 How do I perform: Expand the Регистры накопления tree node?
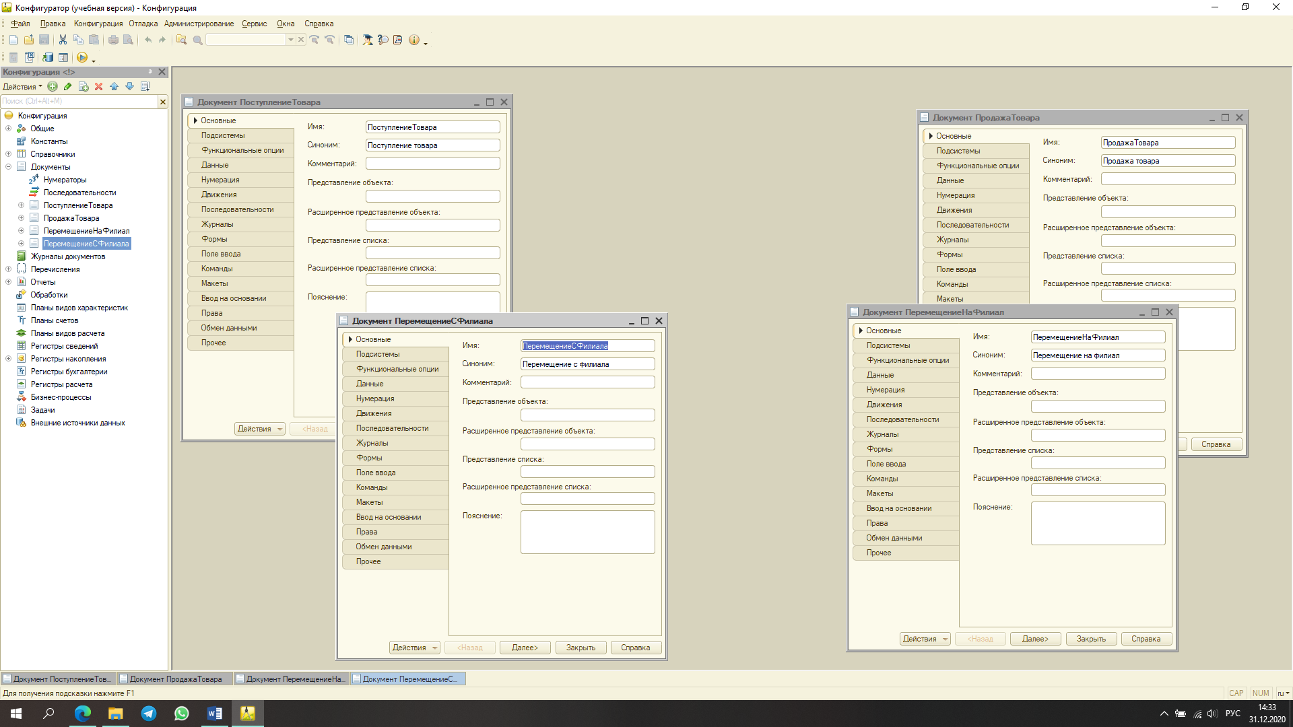(8, 359)
